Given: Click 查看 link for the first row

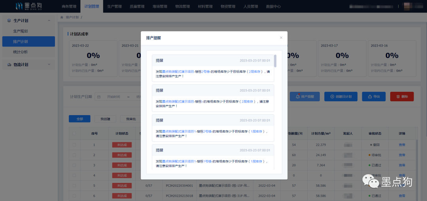Looking at the screenshot, I should [402, 145].
